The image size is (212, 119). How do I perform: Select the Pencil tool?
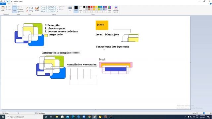pyautogui.click(x=27, y=8)
